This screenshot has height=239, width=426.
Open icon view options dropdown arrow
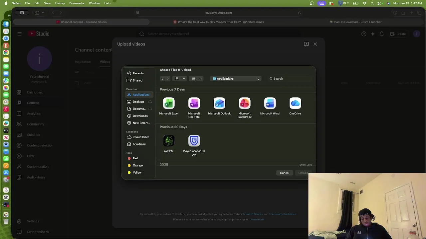tap(184, 79)
